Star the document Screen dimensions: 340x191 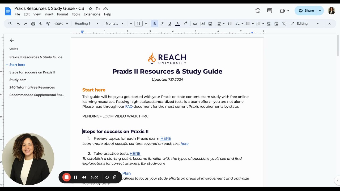pos(90,9)
